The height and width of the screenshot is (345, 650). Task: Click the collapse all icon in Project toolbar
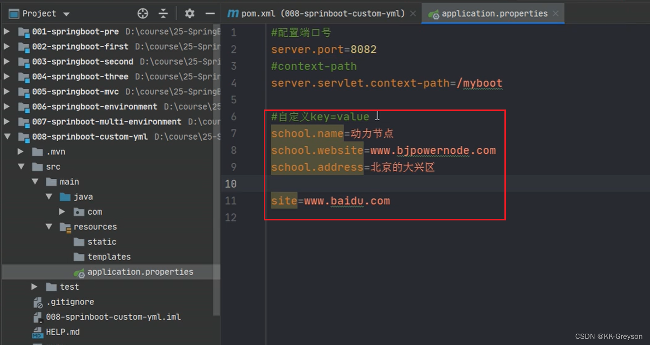(x=163, y=13)
